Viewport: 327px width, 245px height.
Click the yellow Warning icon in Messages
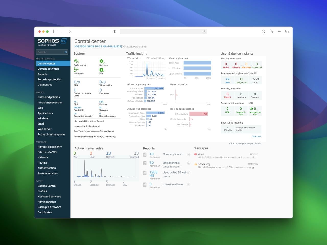pos(196,164)
